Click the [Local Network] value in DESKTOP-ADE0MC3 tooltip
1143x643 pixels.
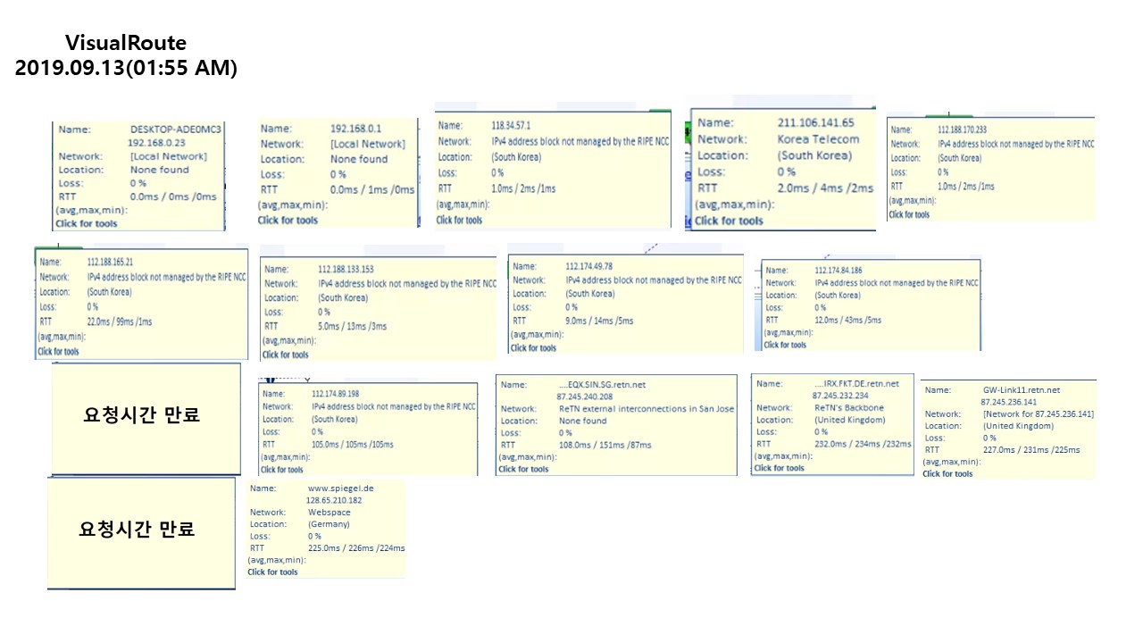pos(169,156)
